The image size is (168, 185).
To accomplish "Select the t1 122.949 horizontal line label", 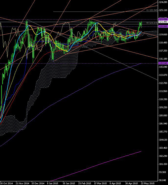I will (152, 10).
